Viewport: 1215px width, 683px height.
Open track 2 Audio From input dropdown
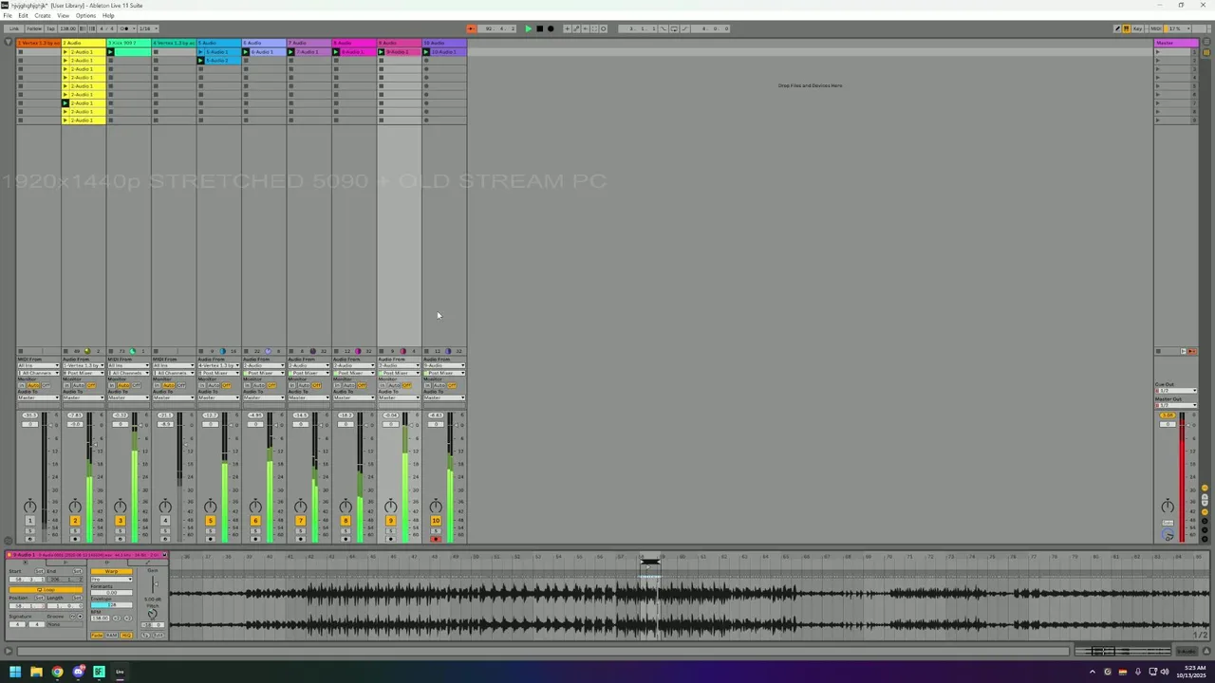coord(84,365)
